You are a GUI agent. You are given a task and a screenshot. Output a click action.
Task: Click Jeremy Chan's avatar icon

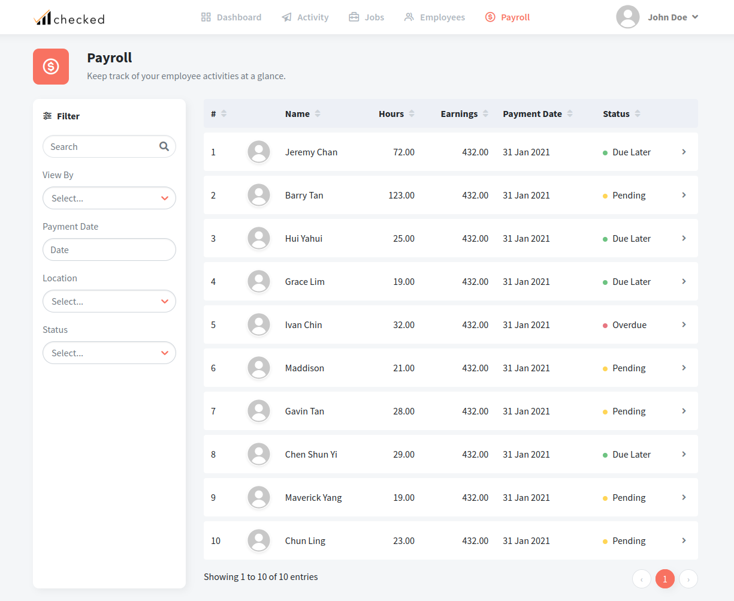259,152
